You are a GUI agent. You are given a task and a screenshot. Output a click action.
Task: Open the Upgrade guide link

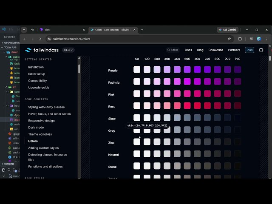(x=39, y=88)
